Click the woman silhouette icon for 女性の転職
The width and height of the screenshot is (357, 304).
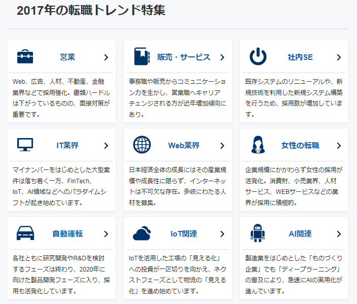[x=258, y=145]
